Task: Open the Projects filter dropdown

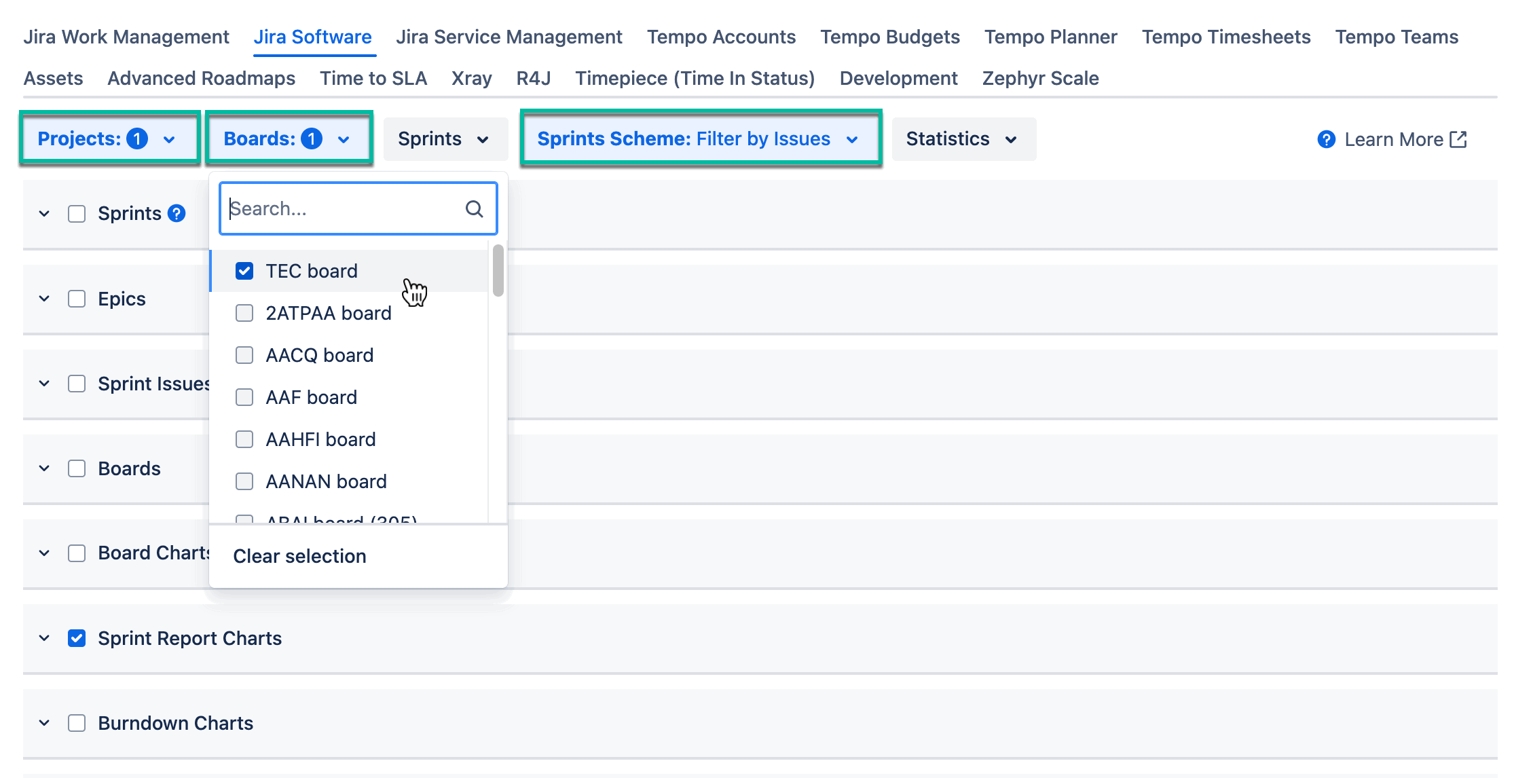Action: (x=109, y=138)
